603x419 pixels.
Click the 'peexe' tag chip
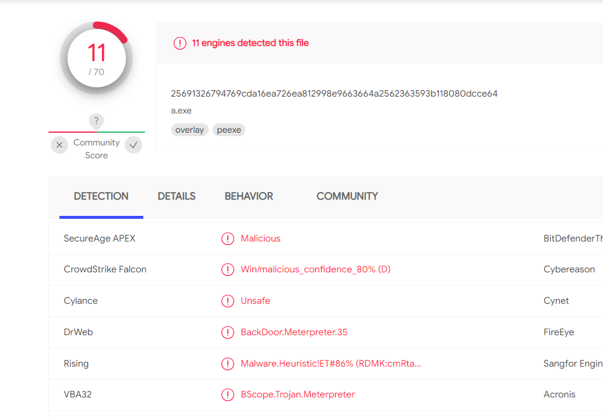[x=229, y=130]
